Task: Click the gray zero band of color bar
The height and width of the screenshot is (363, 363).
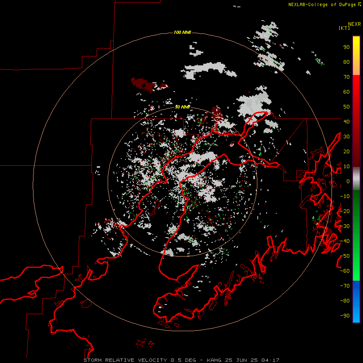Action: pyautogui.click(x=356, y=179)
